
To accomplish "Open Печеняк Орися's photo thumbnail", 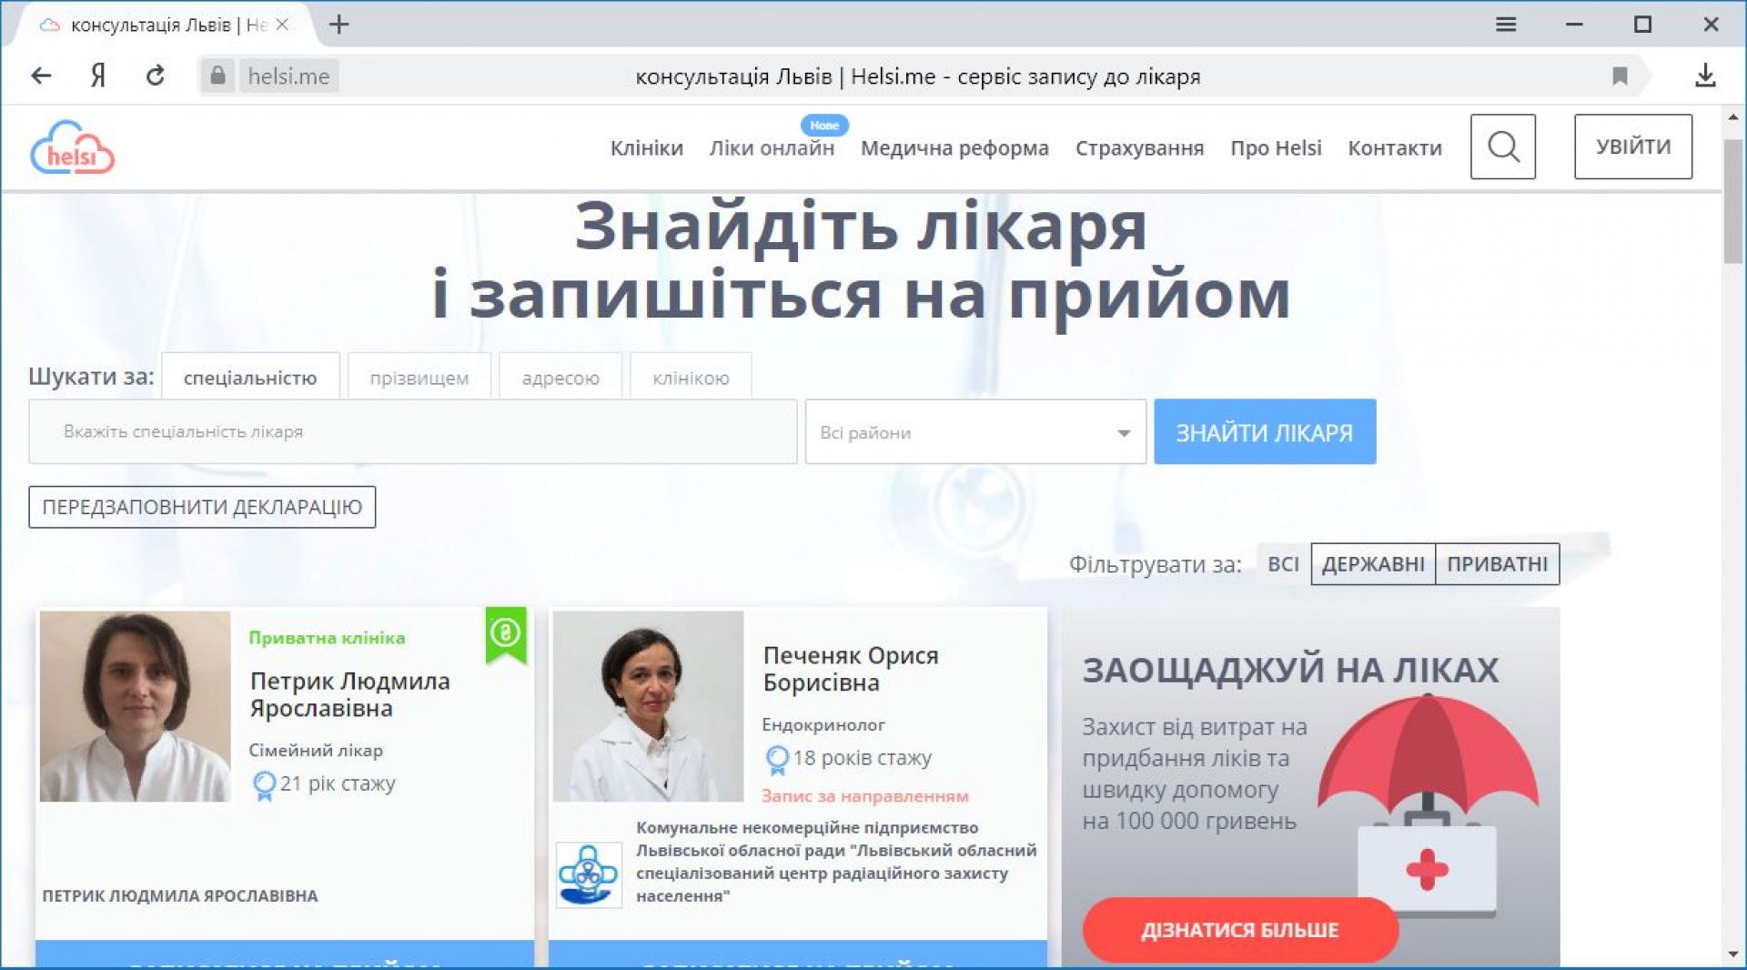I will coord(648,706).
